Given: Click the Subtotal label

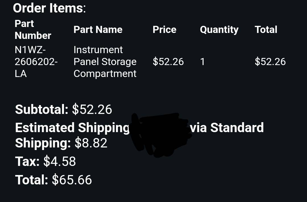Looking at the screenshot, I should [x=42, y=109].
